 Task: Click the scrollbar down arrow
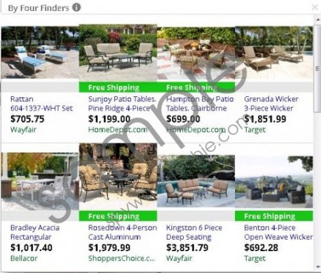click(x=318, y=266)
